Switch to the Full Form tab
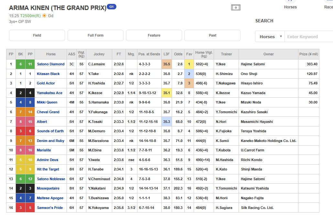The width and height of the screenshot is (333, 218). 96,35
